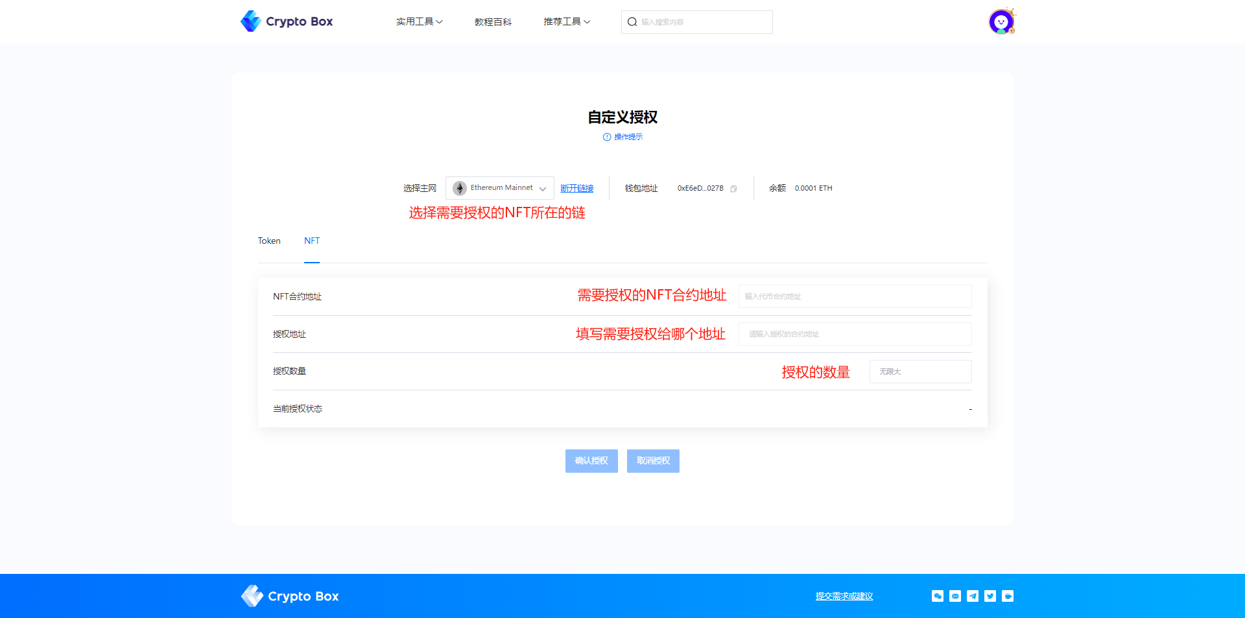
Task: Open the coffee cup icon in footer
Action: (x=1008, y=596)
